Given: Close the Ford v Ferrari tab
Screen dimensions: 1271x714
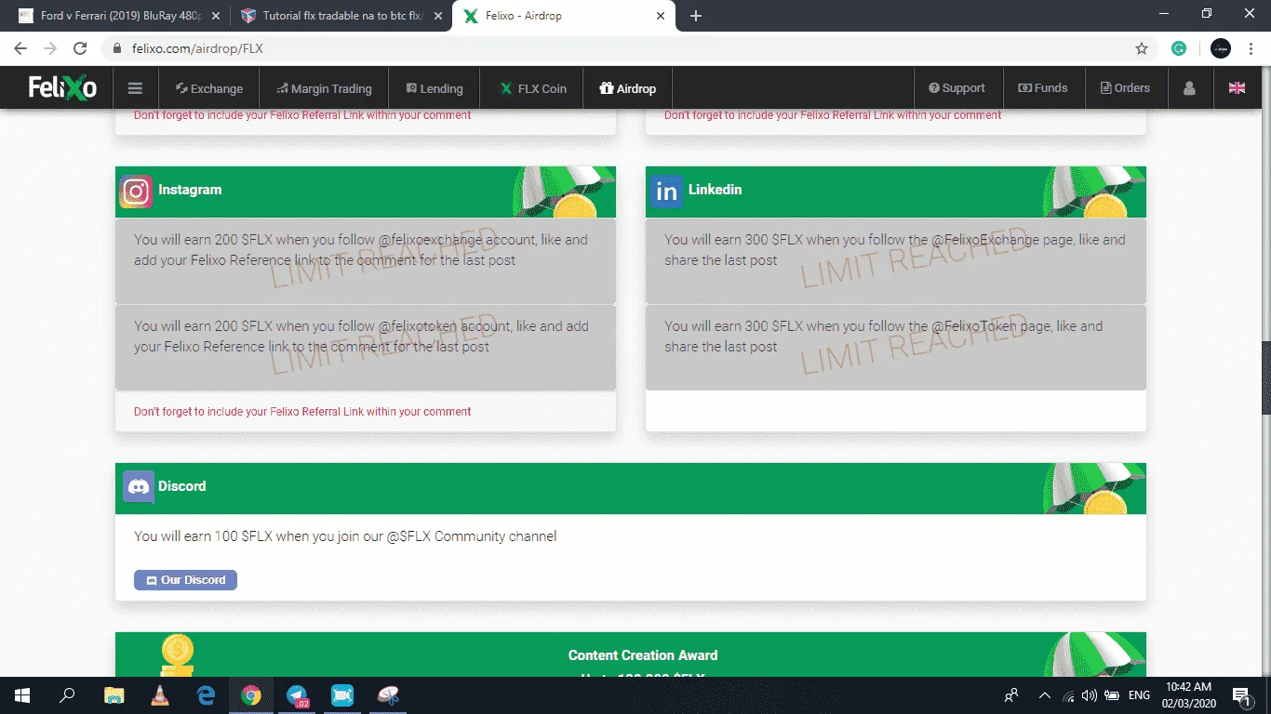Looking at the screenshot, I should pos(216,16).
